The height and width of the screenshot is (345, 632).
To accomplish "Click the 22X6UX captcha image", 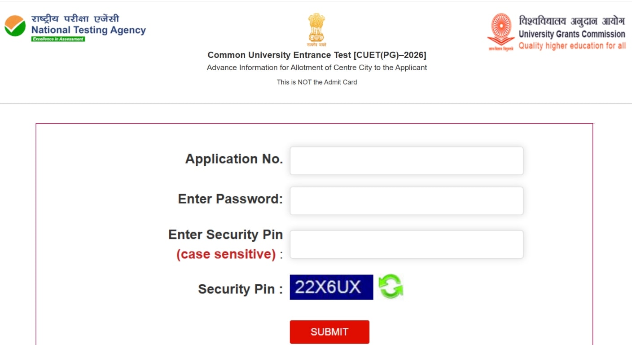I will (x=331, y=287).
